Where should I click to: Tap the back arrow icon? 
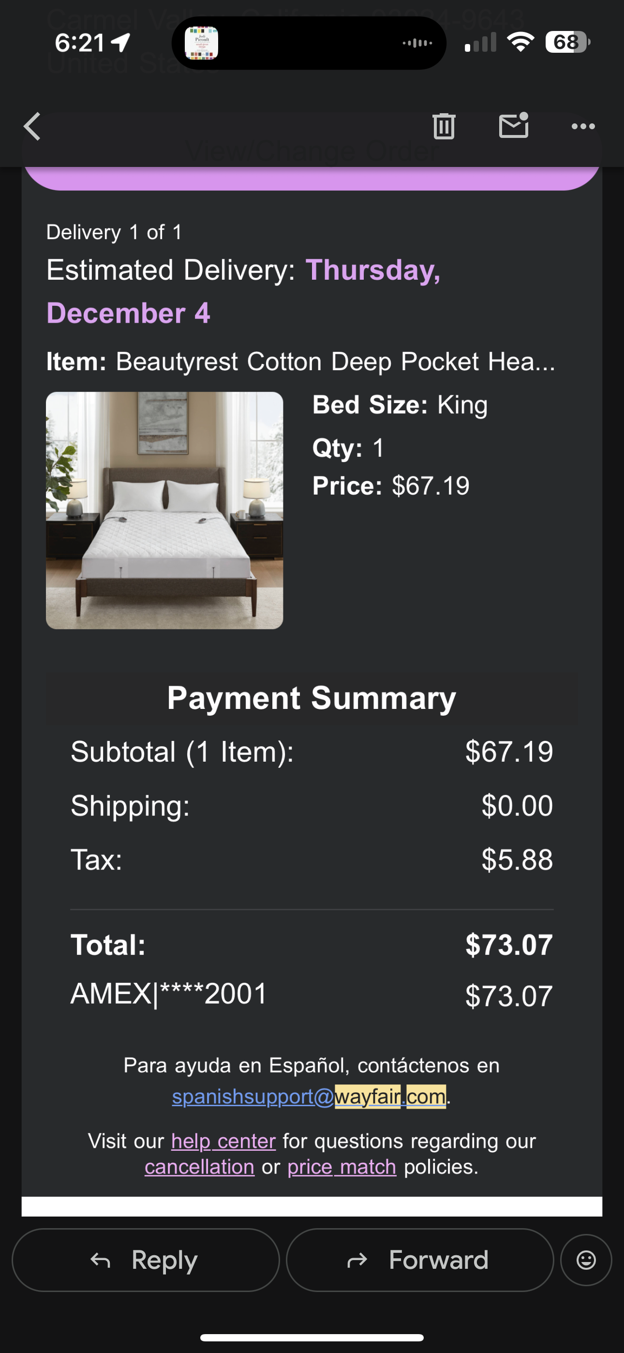coord(32,127)
